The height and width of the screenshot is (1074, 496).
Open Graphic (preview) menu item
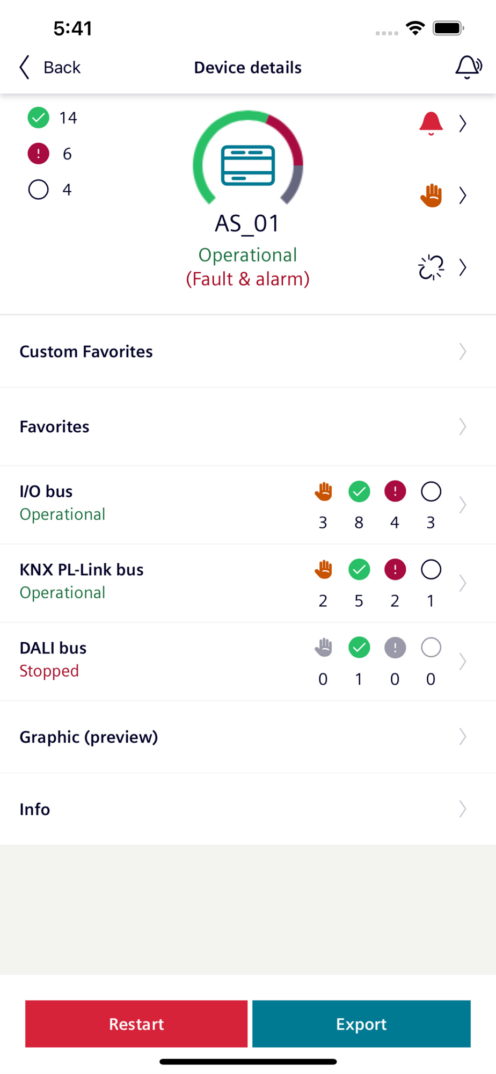click(x=89, y=737)
